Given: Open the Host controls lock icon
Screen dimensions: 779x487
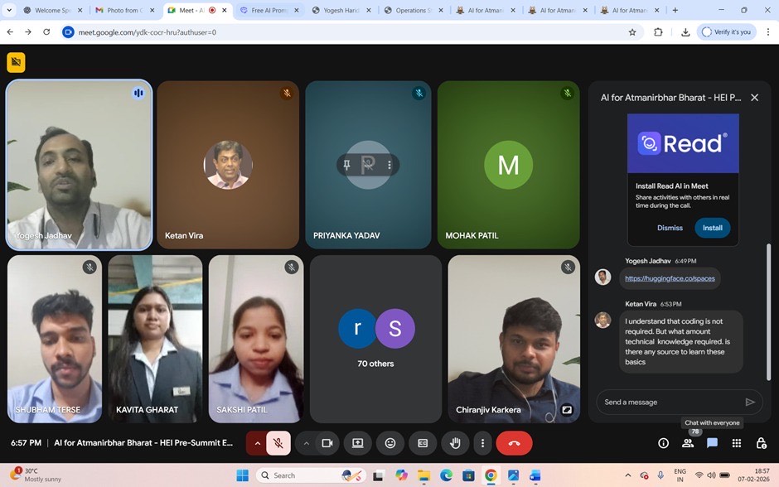Looking at the screenshot, I should [761, 443].
